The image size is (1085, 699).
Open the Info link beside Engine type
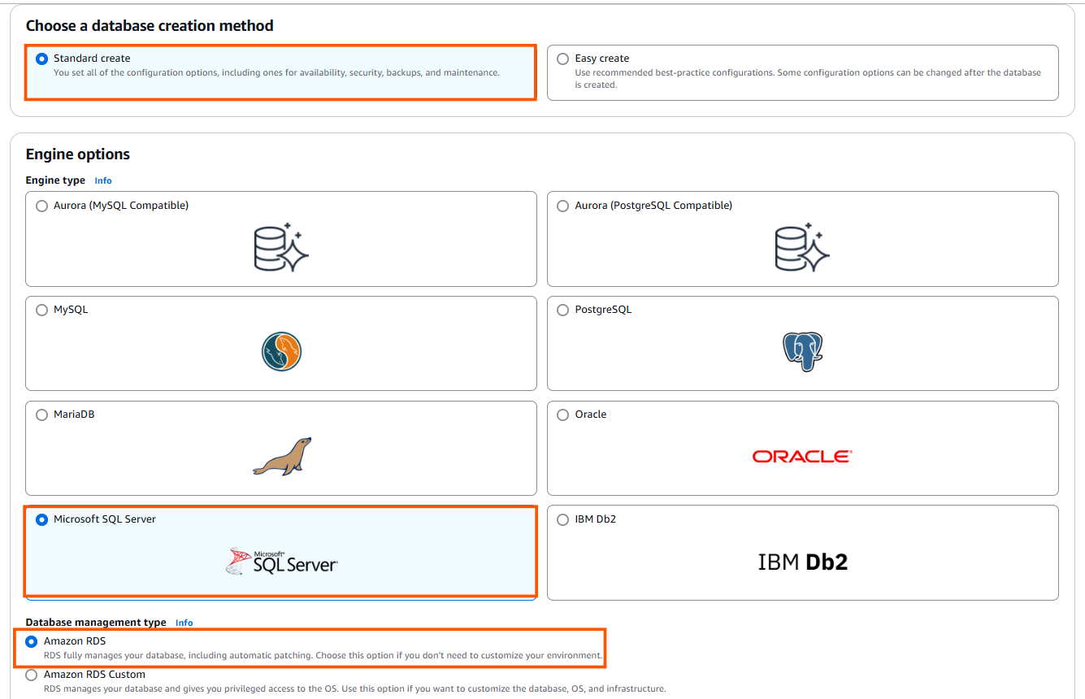103,180
